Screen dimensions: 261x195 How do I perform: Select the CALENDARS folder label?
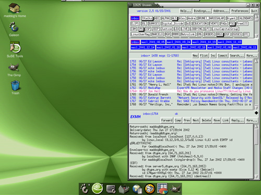click(245, 18)
